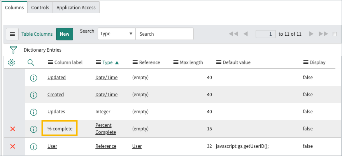Sort by the Type column header
The image size is (342, 156).
pos(107,62)
